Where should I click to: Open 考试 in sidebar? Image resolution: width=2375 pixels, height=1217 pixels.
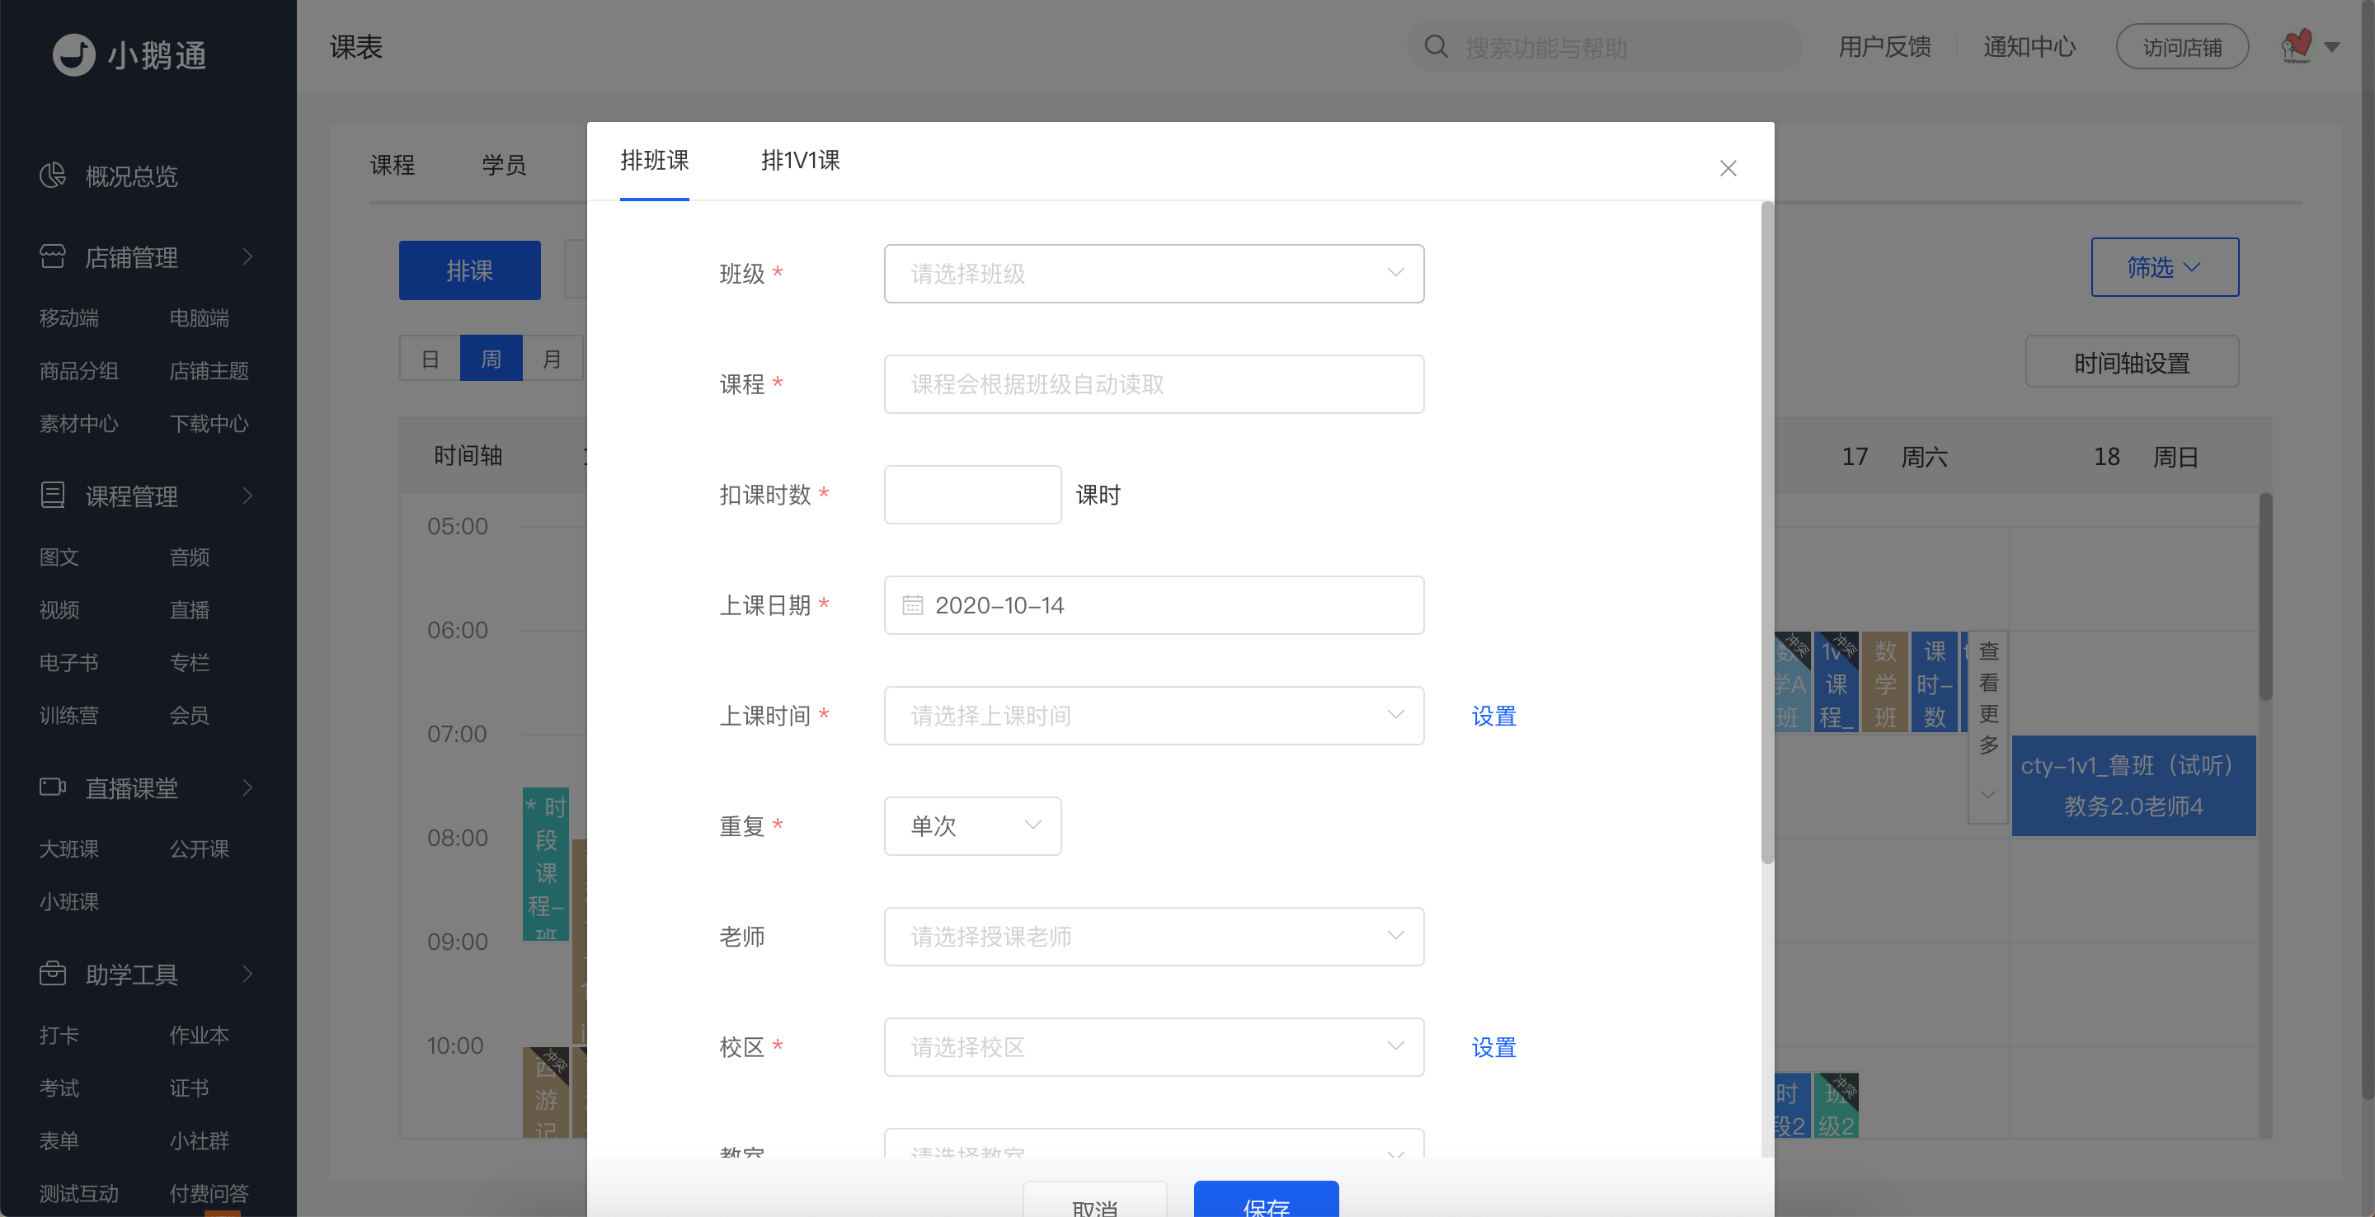click(x=59, y=1088)
